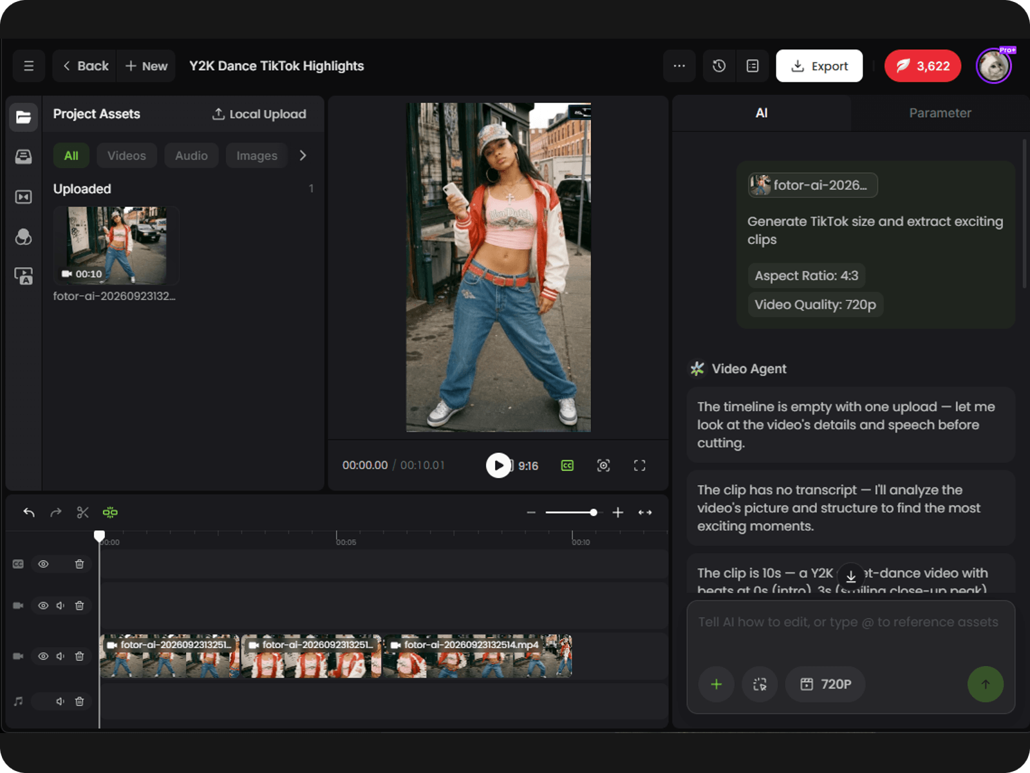1030x773 pixels.
Task: Click the Export button
Action: 819,66
